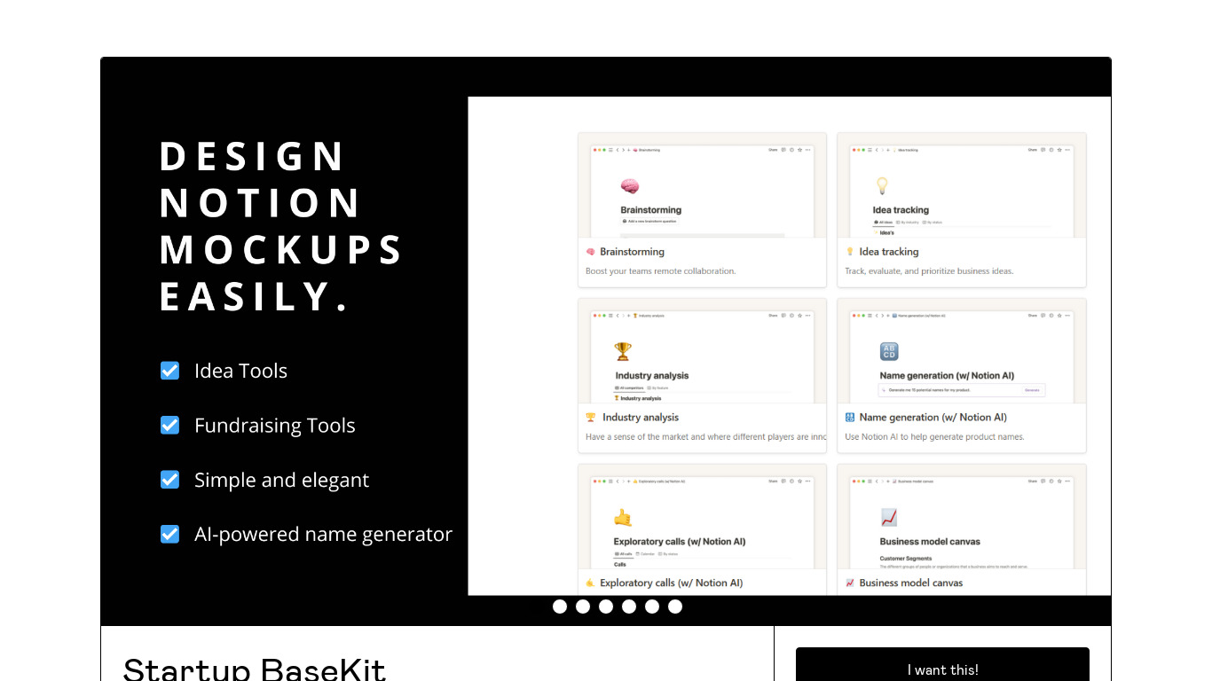This screenshot has height=681, width=1212.
Task: Open the "Brainstorming" card title
Action: tap(632, 252)
